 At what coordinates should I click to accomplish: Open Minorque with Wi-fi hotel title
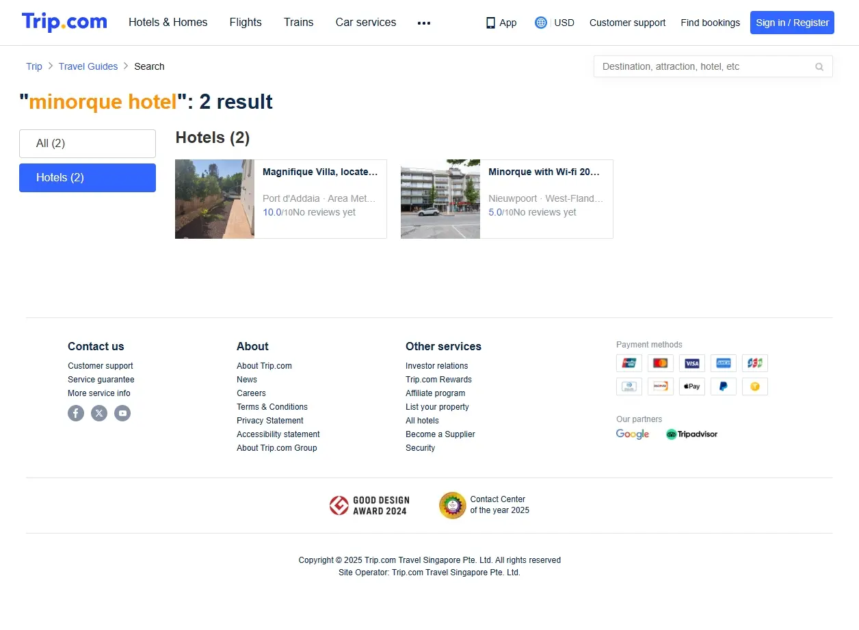click(544, 172)
